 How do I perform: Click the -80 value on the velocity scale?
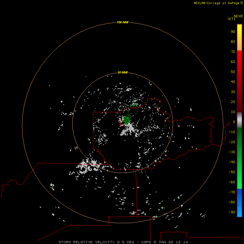coord(232,202)
